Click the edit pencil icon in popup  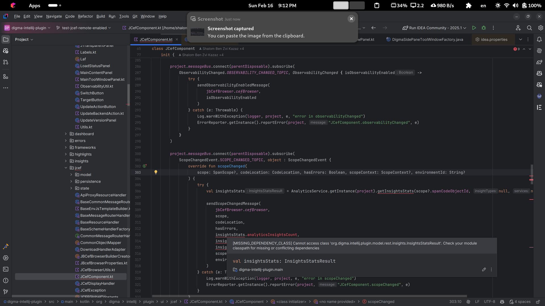coord(484,269)
